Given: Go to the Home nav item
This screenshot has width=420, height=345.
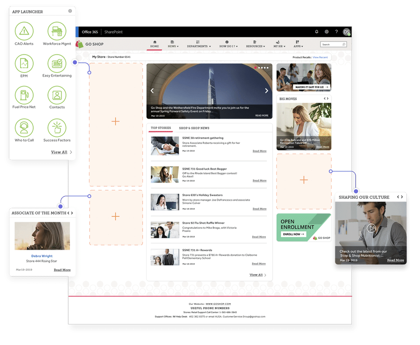Looking at the screenshot, I should 154,44.
